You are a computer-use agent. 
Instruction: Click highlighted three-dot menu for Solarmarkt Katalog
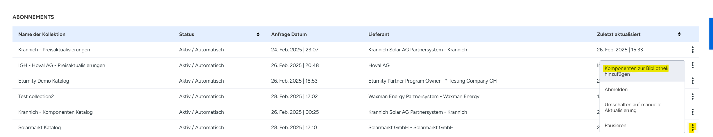[692, 127]
